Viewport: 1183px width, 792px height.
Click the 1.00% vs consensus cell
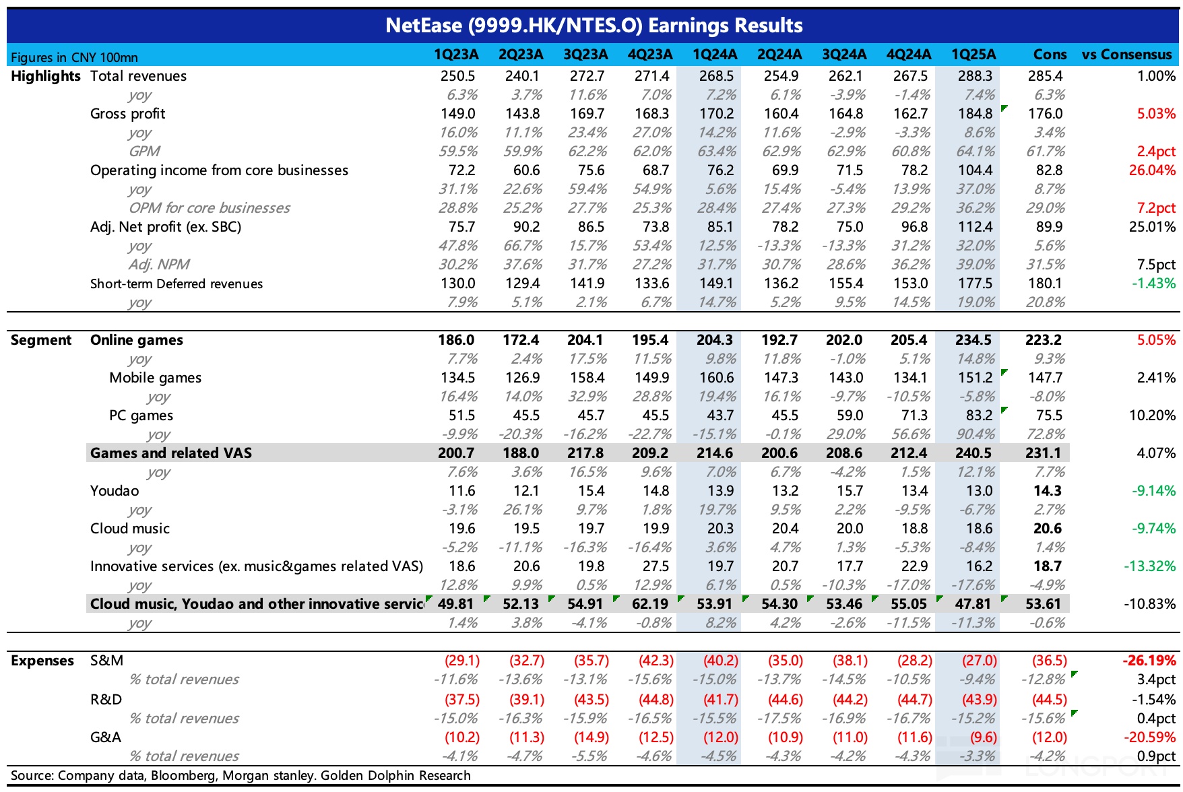tap(1156, 76)
